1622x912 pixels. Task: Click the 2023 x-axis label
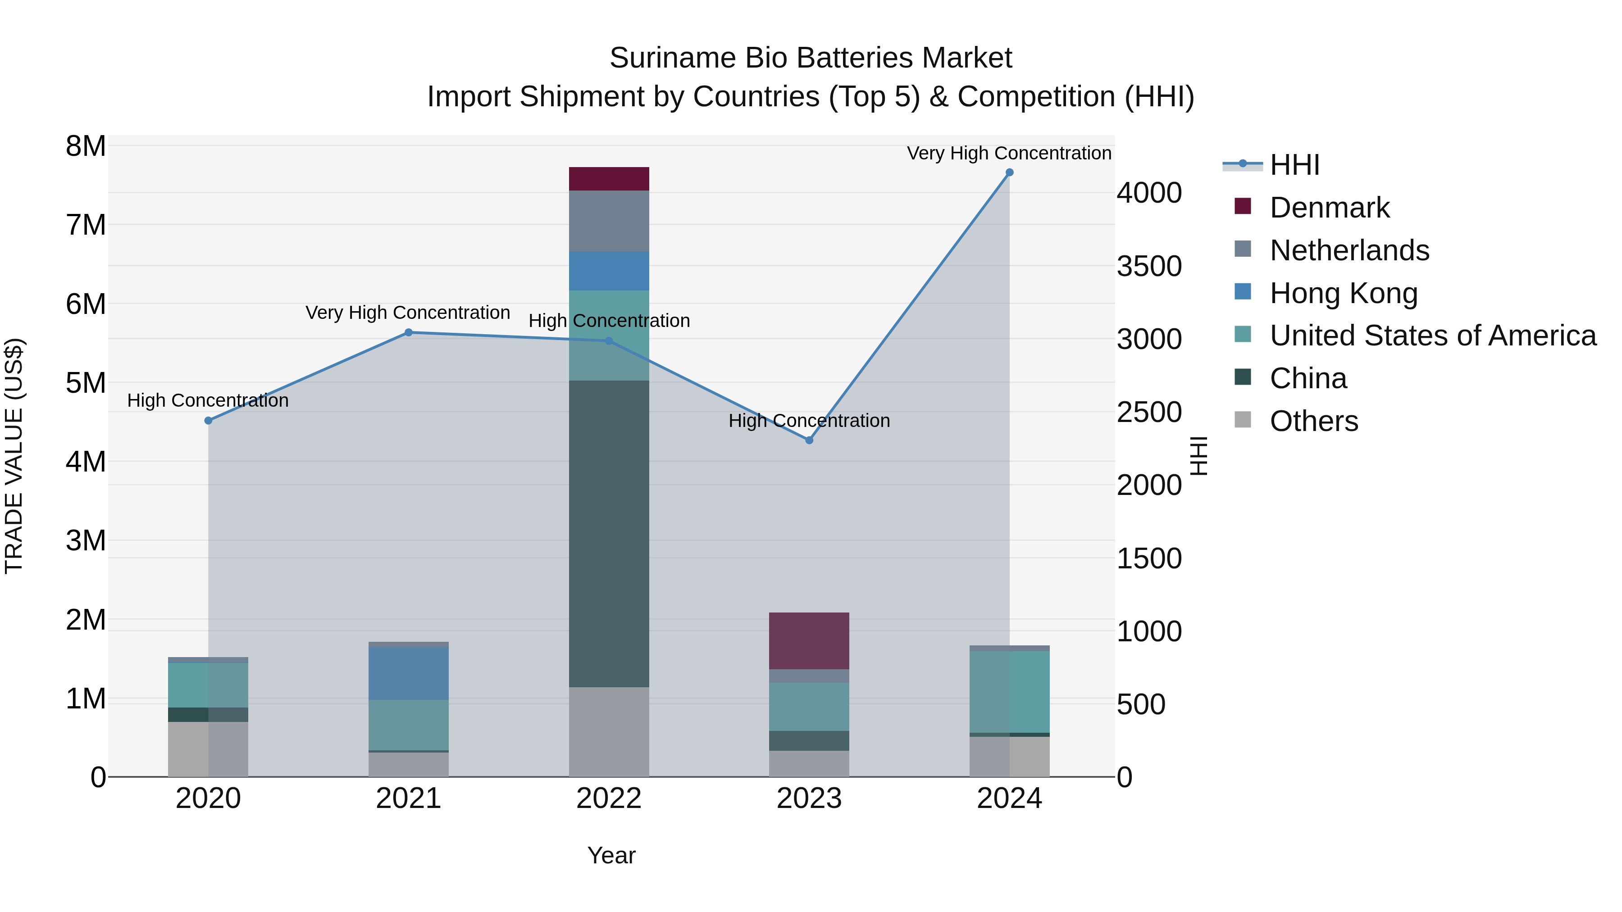(809, 799)
